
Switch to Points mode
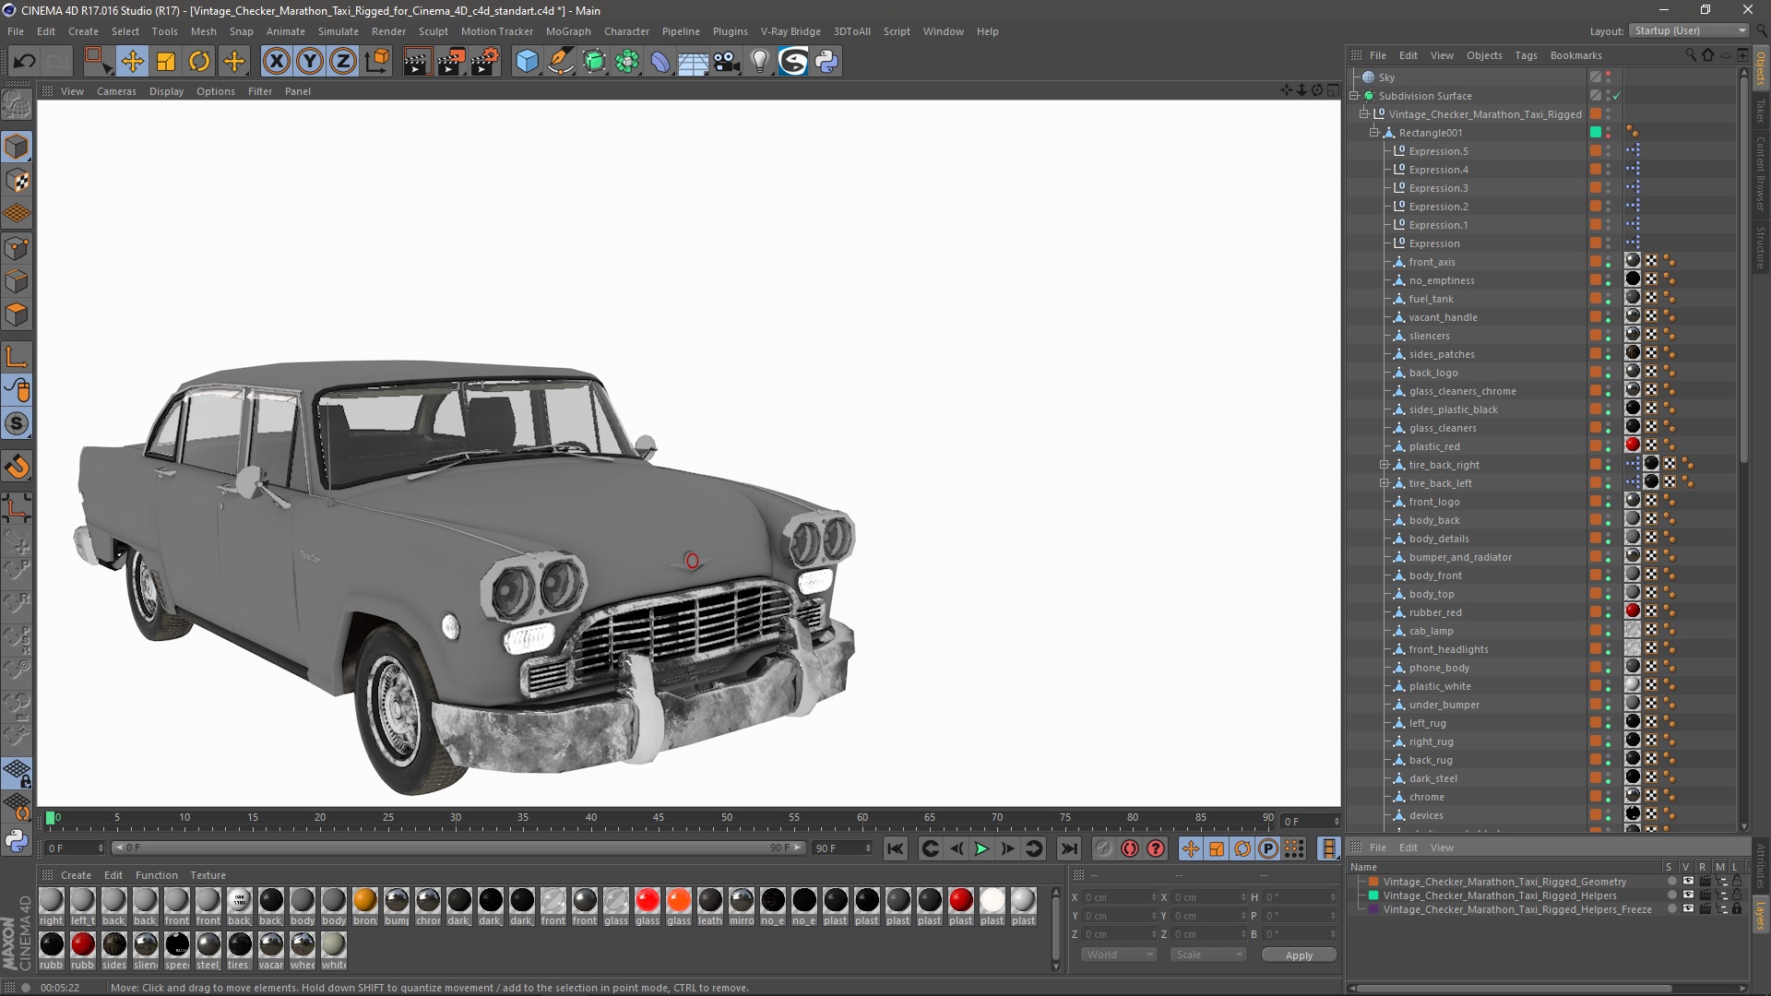point(17,248)
